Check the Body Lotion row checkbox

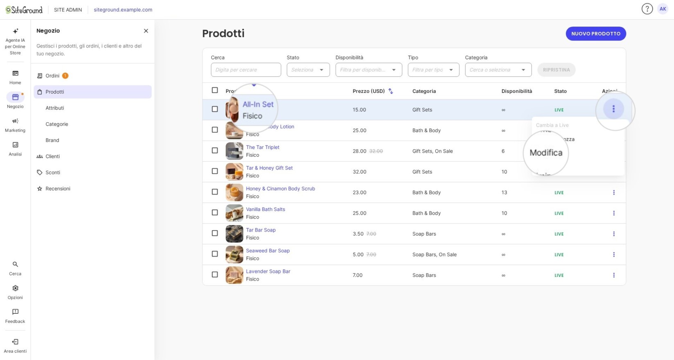click(215, 130)
